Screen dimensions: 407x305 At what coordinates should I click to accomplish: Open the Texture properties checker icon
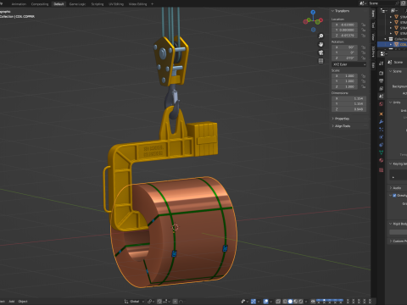tap(381, 170)
